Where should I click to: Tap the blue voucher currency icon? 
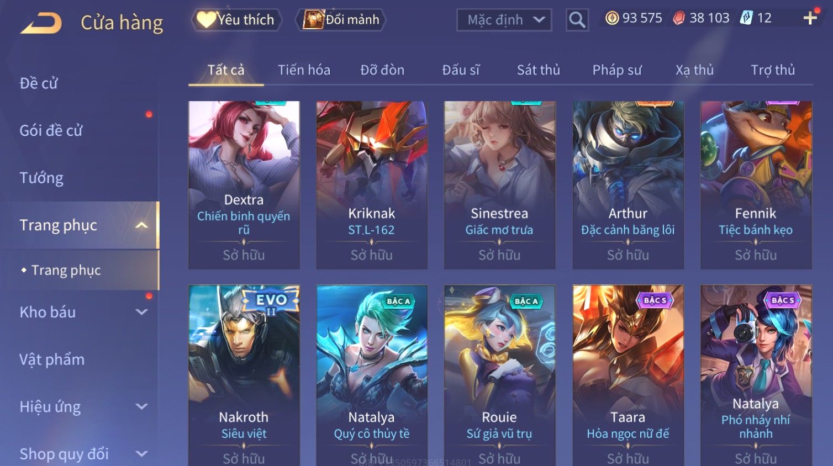(x=746, y=18)
